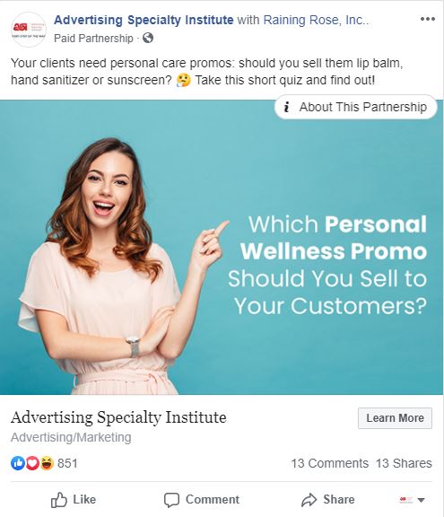The height and width of the screenshot is (517, 444).
Task: Open the Raining Rose, Inc. page link
Action: 316,20
